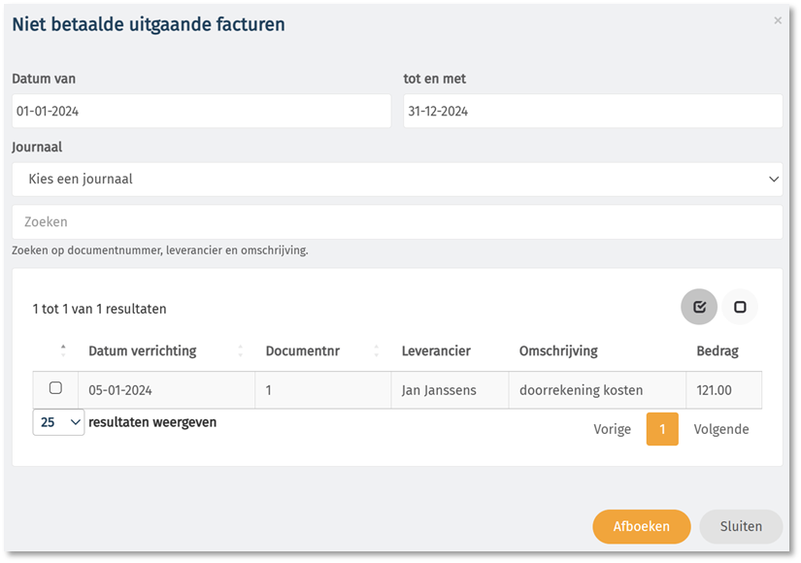Image resolution: width=801 pixels, height=563 pixels.
Task: Focus the Zoeken search field
Action: (x=397, y=221)
